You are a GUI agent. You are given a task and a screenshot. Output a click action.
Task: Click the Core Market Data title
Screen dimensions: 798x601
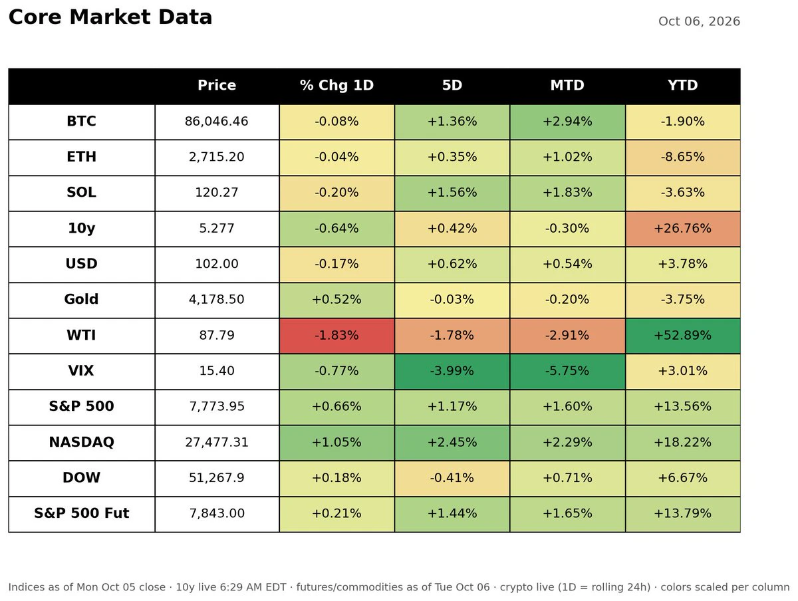(x=110, y=17)
